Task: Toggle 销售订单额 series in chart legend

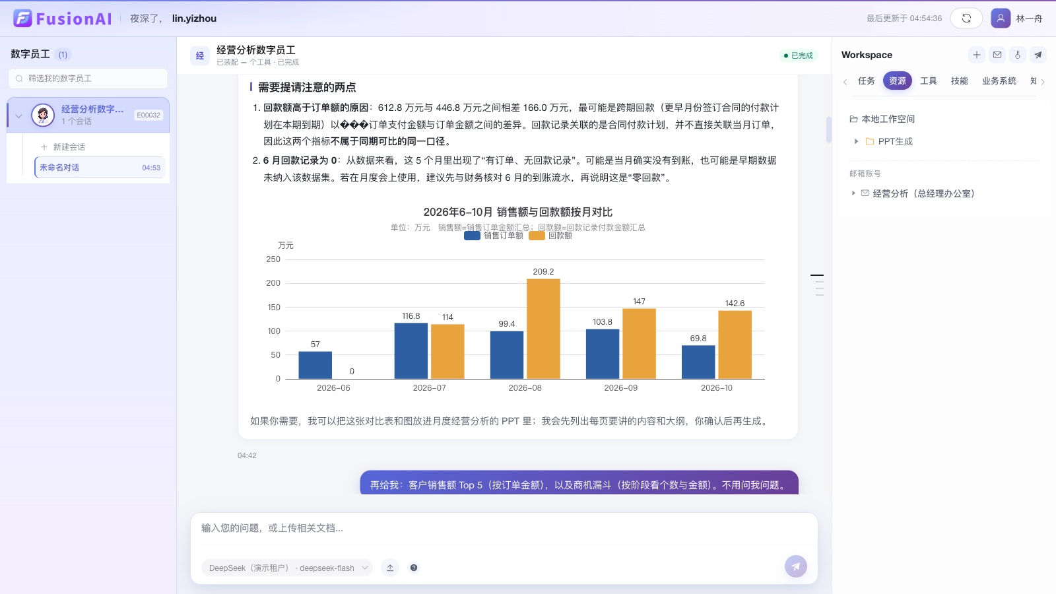Action: coord(494,236)
